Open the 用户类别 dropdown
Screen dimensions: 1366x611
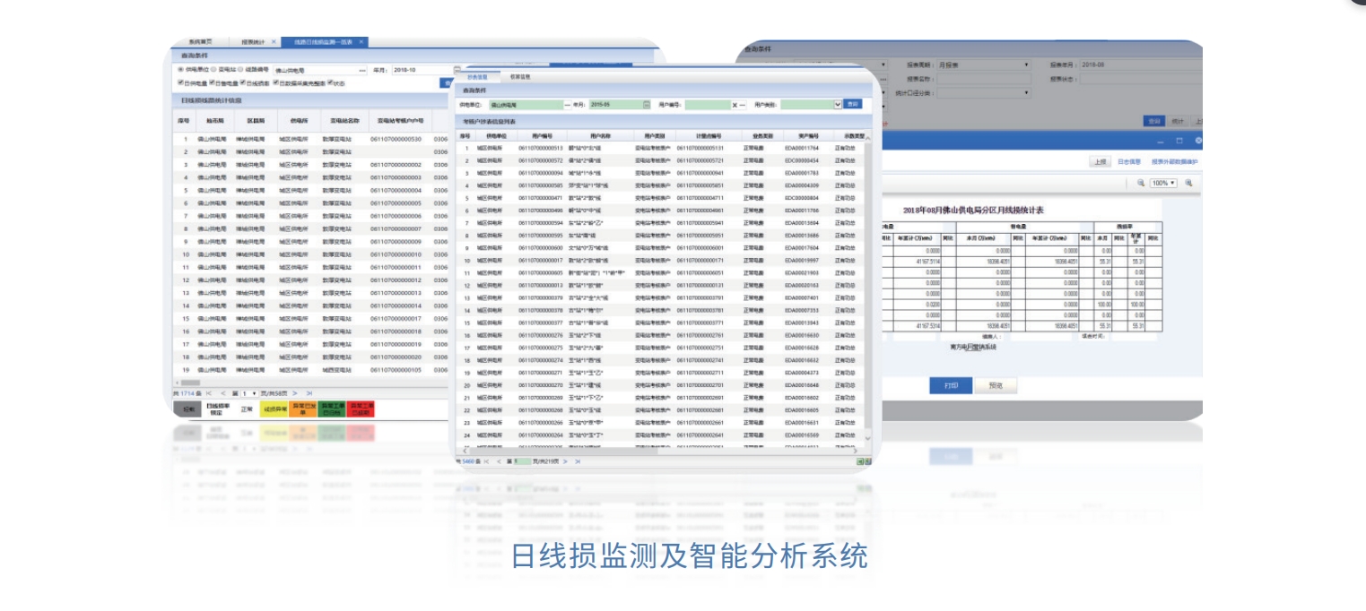coord(838,105)
